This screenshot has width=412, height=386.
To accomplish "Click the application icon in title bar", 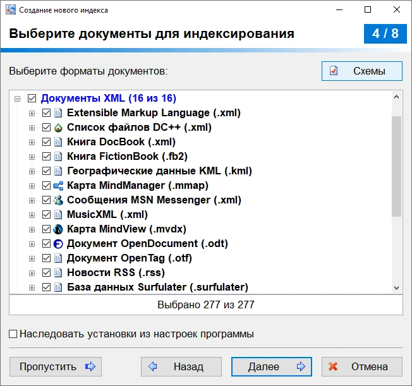I will (11, 9).
